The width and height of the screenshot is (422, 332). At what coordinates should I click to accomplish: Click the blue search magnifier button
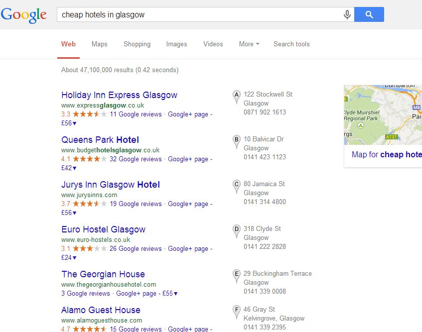369,14
